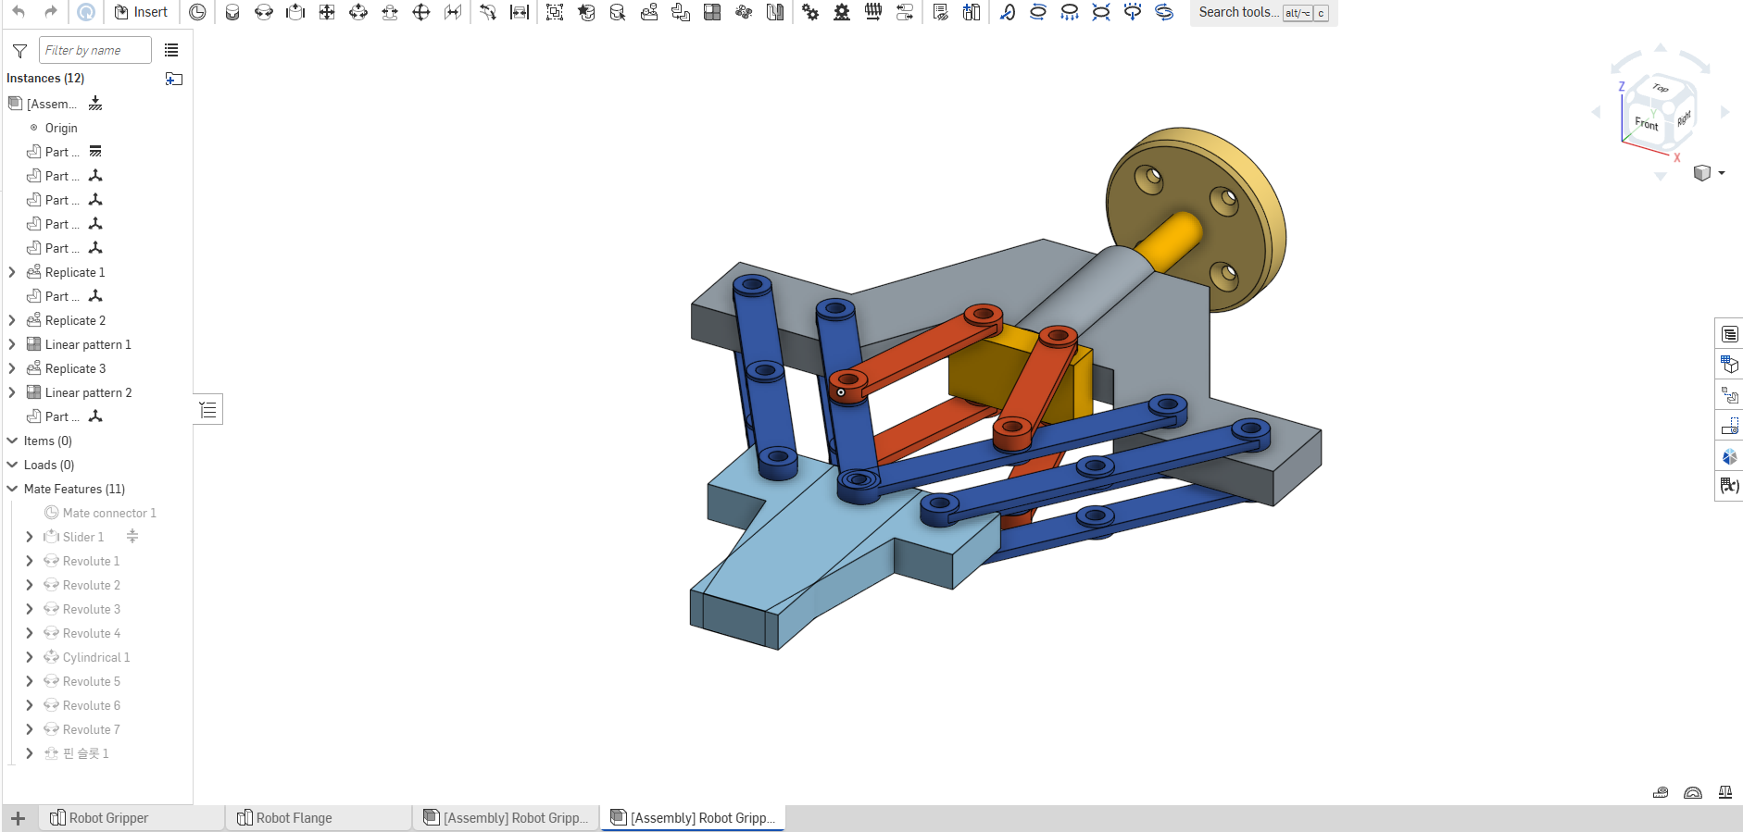Viewport: 1743px width, 832px height.
Task: Select the Revolute 1 mate
Action: pos(91,561)
